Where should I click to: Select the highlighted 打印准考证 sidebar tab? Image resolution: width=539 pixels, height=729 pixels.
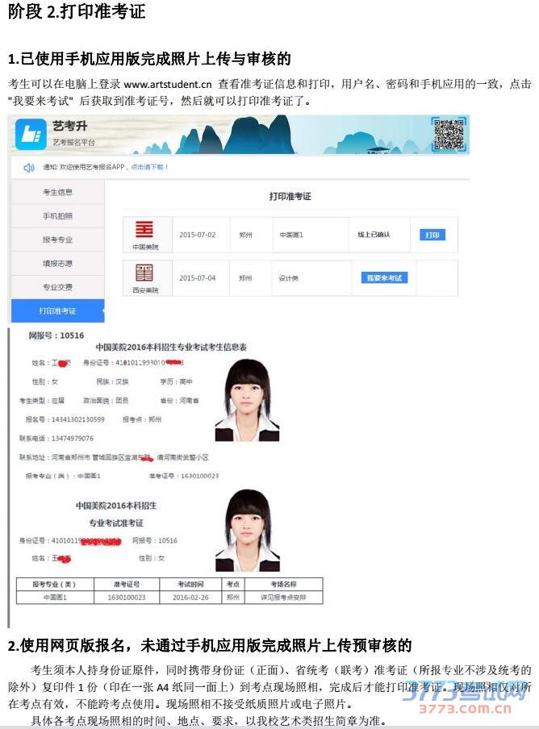coord(57,310)
